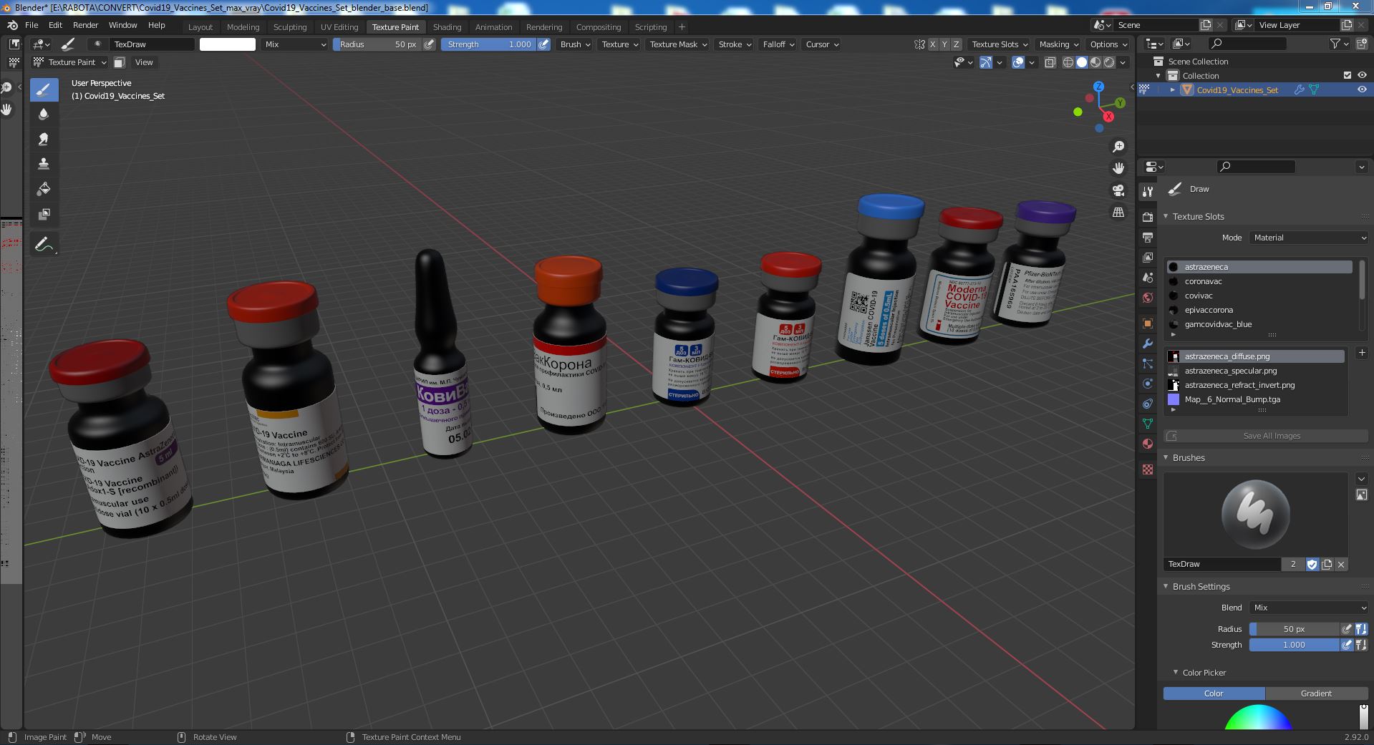Select the Annotate tool
1374x745 pixels.
pyautogui.click(x=44, y=244)
